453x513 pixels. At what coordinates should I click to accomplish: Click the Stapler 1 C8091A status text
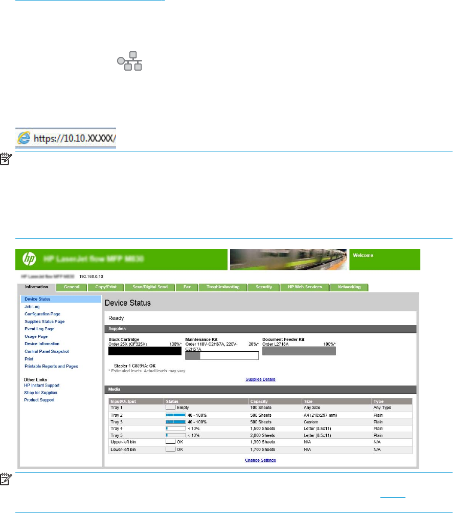coord(134,366)
